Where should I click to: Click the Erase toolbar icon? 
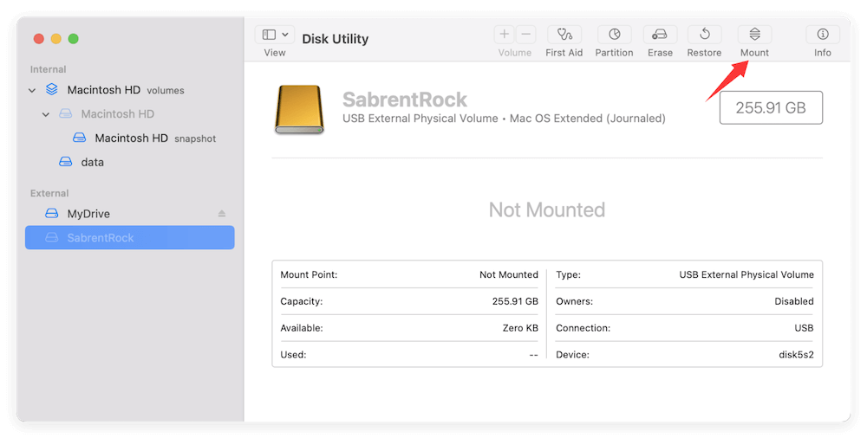[x=660, y=35]
